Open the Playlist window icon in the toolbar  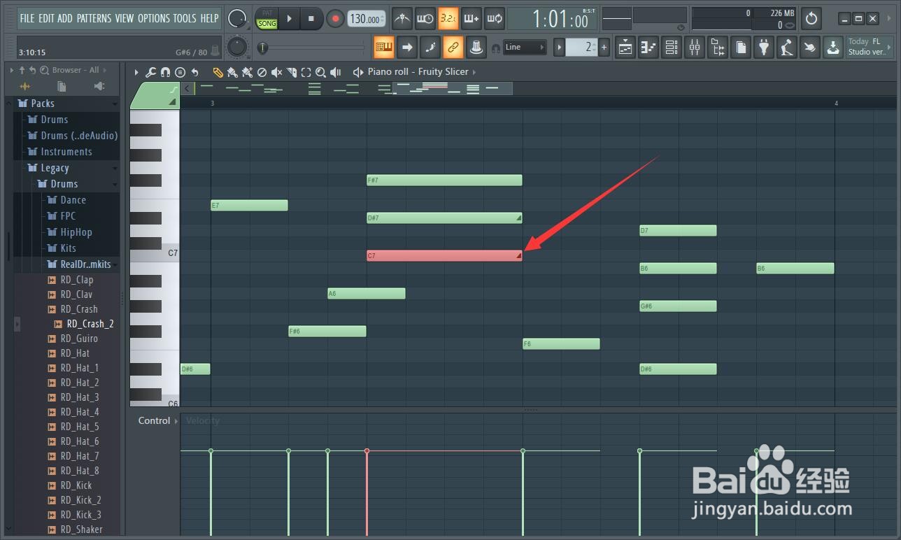[623, 48]
